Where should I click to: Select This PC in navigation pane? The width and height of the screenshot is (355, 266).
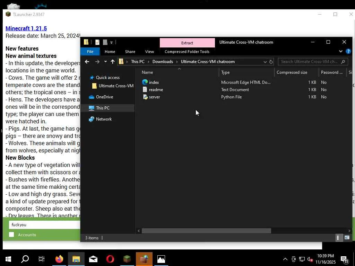(103, 108)
